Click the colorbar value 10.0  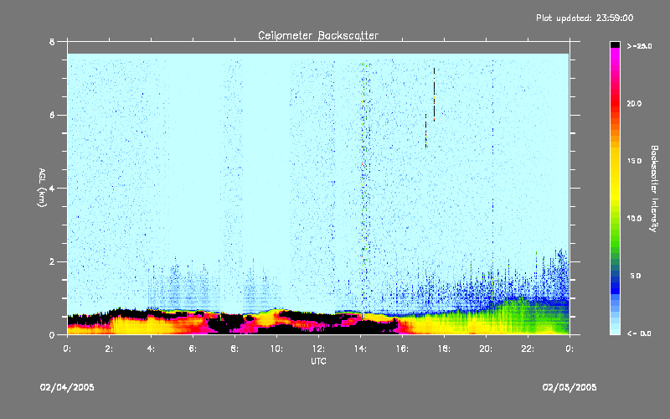click(634, 219)
